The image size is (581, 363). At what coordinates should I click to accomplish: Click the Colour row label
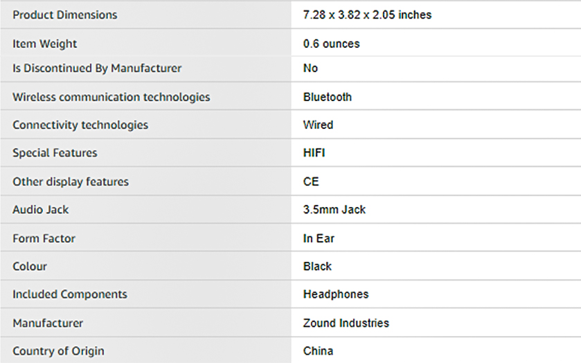(30, 266)
